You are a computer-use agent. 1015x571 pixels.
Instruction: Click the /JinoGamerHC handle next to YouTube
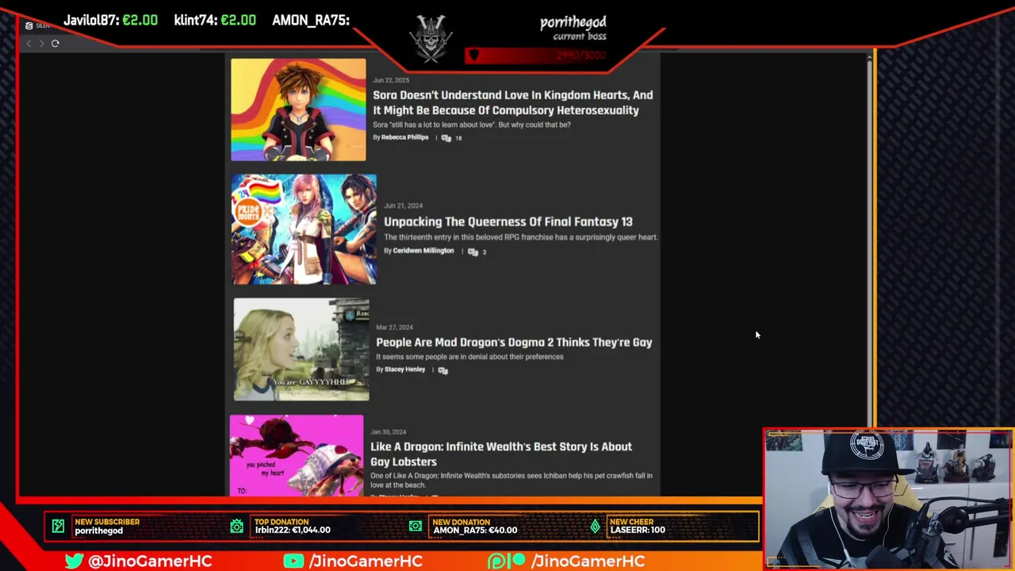(366, 561)
